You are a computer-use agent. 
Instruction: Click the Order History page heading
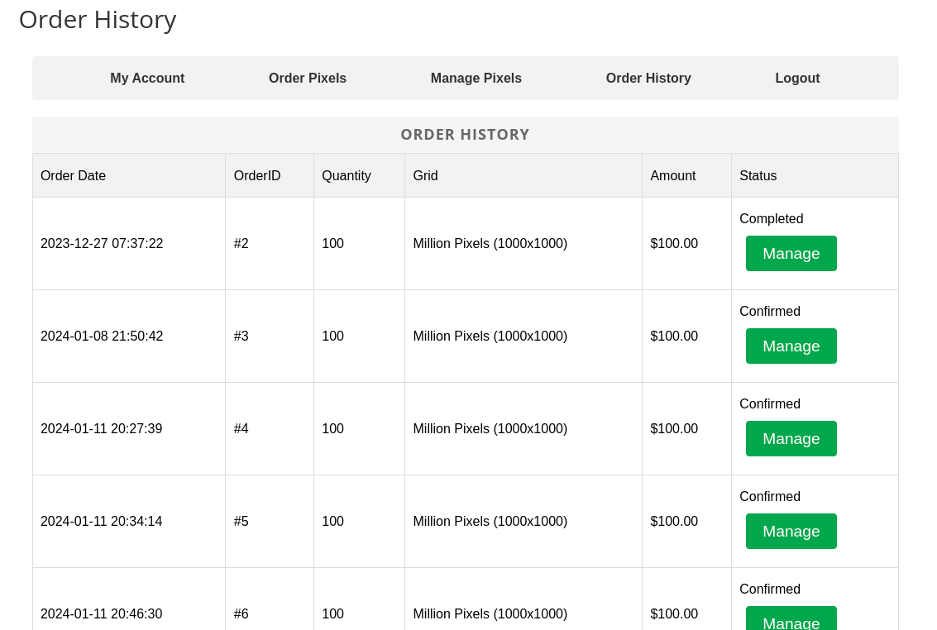[98, 19]
